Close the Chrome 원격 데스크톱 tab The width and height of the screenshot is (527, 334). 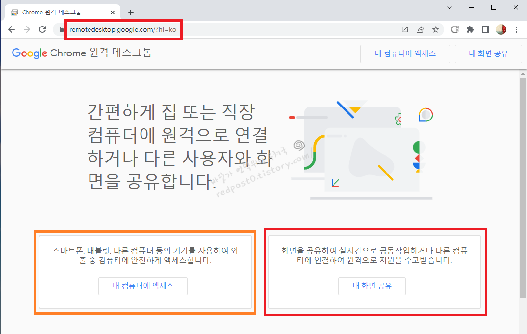tap(113, 13)
